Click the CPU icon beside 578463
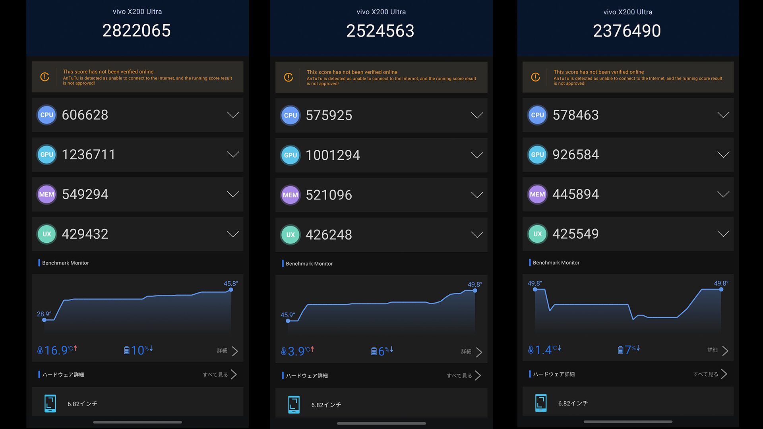The width and height of the screenshot is (763, 429). 537,115
